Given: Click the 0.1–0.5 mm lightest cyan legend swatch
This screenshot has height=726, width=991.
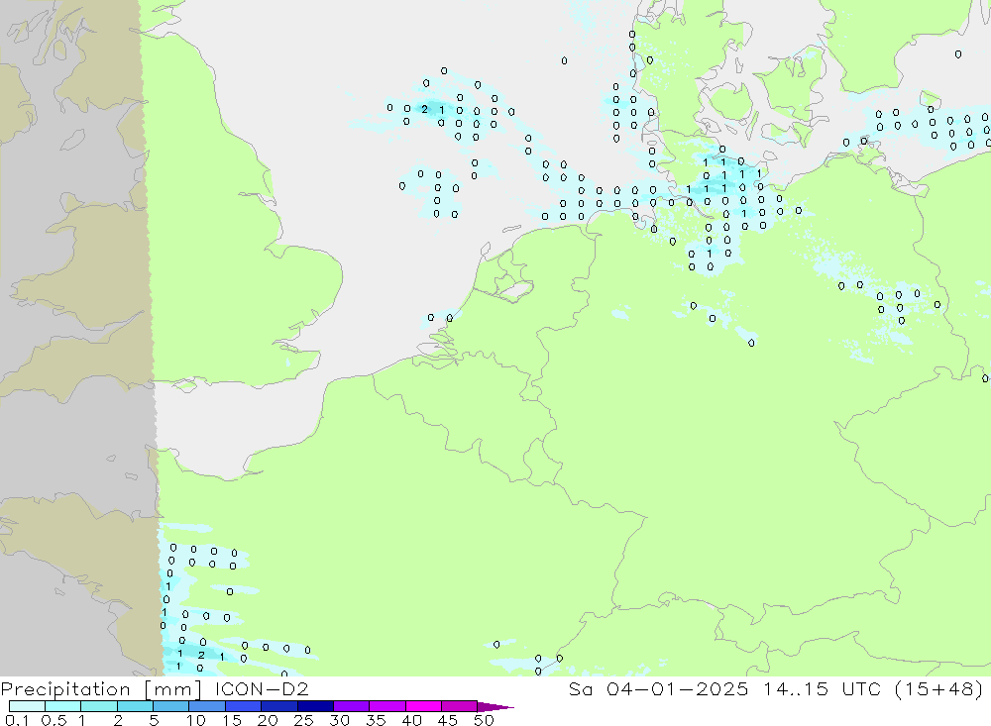Looking at the screenshot, I should coord(27,706).
